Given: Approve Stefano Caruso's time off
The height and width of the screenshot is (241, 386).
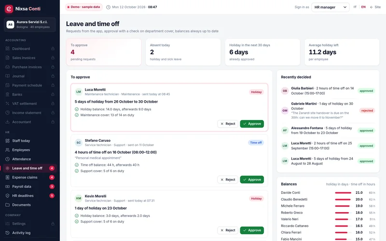Looking at the screenshot, I should point(252,179).
